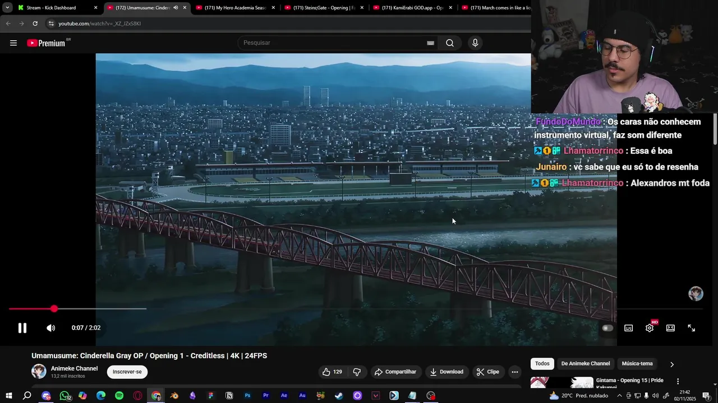Close the Steins;Gate - Opening tab
The image size is (718, 403).
[x=362, y=8]
